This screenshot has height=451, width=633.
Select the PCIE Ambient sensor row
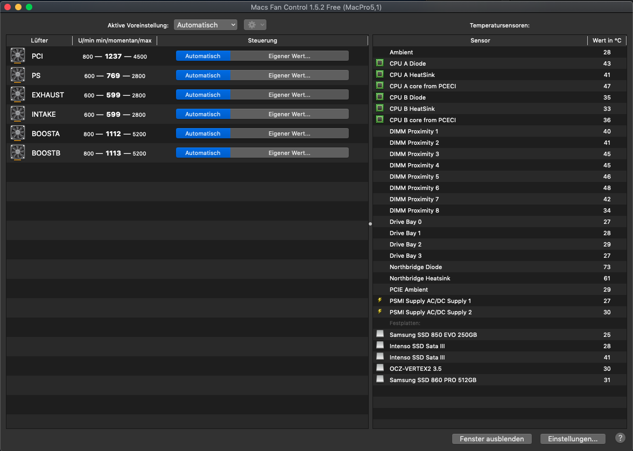(x=500, y=290)
